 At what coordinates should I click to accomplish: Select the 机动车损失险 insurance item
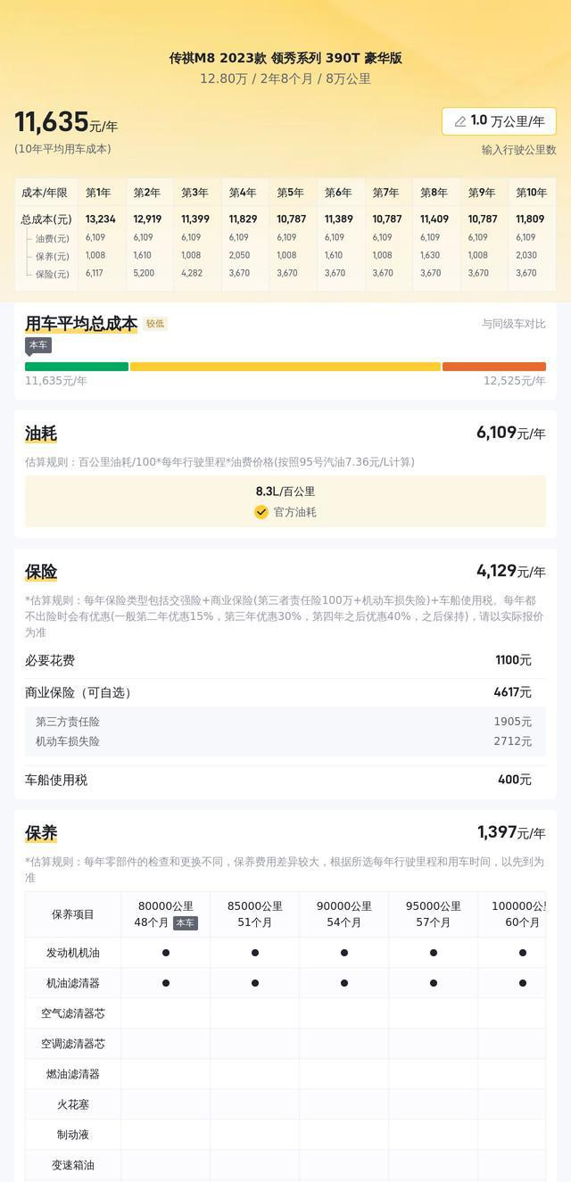285,741
